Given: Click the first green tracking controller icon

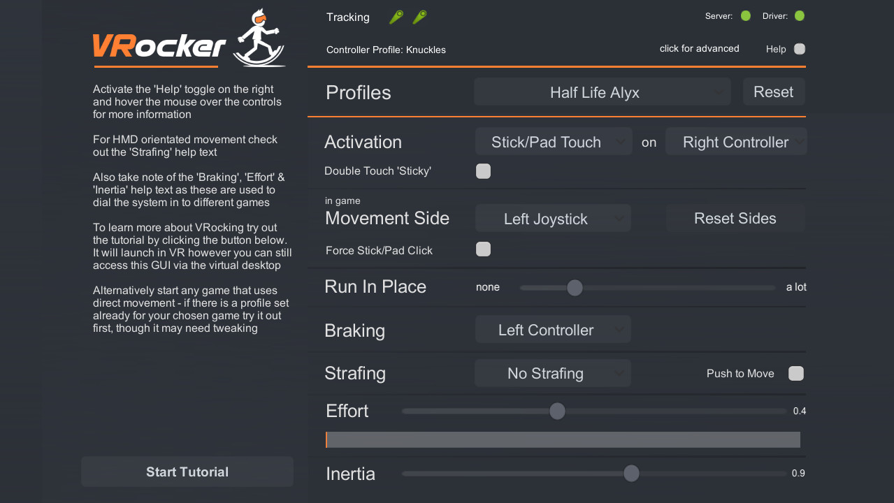Looking at the screenshot, I should click(396, 17).
